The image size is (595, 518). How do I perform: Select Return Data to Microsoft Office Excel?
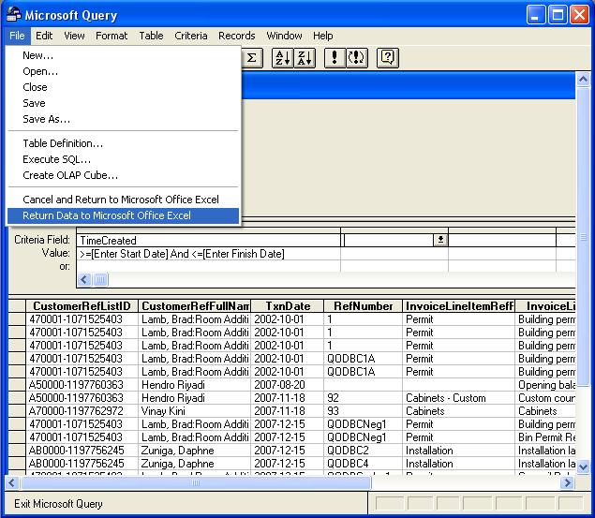click(124, 215)
